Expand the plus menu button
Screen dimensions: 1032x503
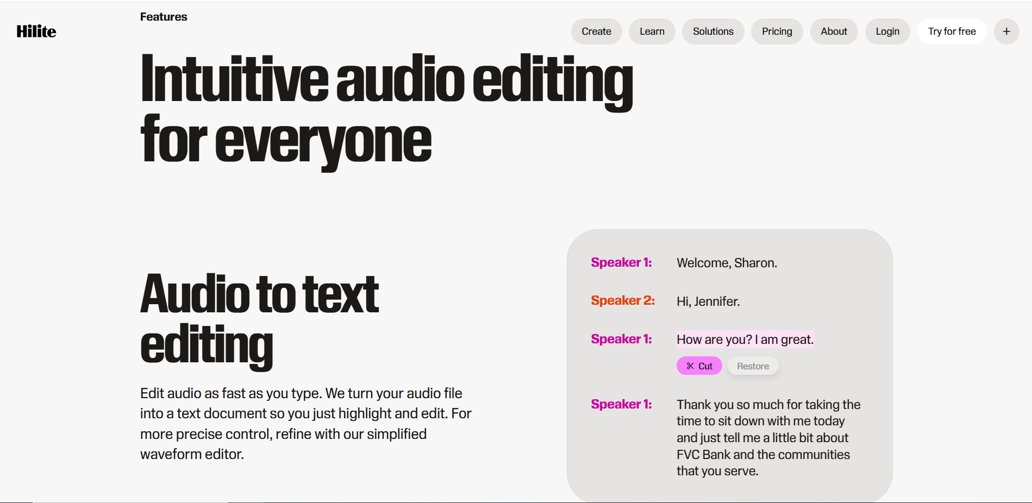coord(1006,32)
